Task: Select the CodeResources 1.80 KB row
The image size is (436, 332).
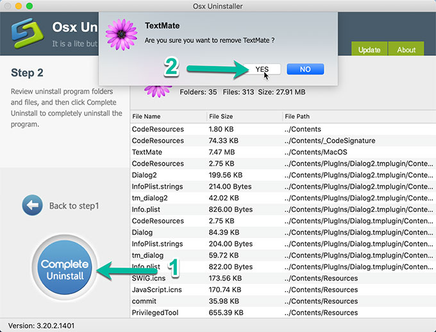Action: click(283, 129)
